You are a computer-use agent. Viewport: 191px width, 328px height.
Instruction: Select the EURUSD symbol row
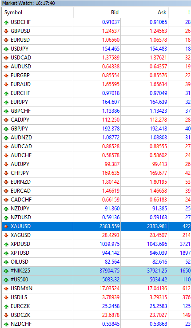click(x=96, y=40)
